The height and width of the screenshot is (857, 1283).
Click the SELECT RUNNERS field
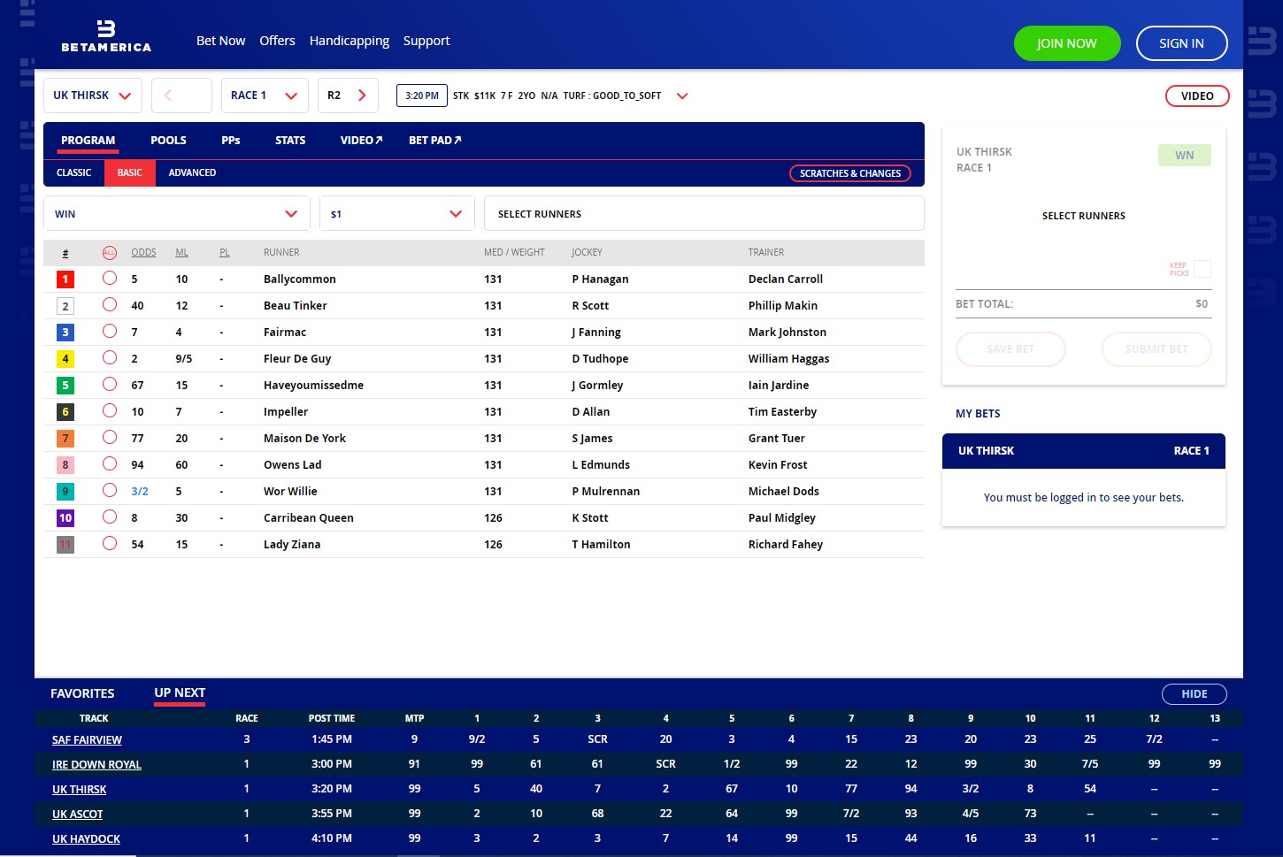(704, 214)
